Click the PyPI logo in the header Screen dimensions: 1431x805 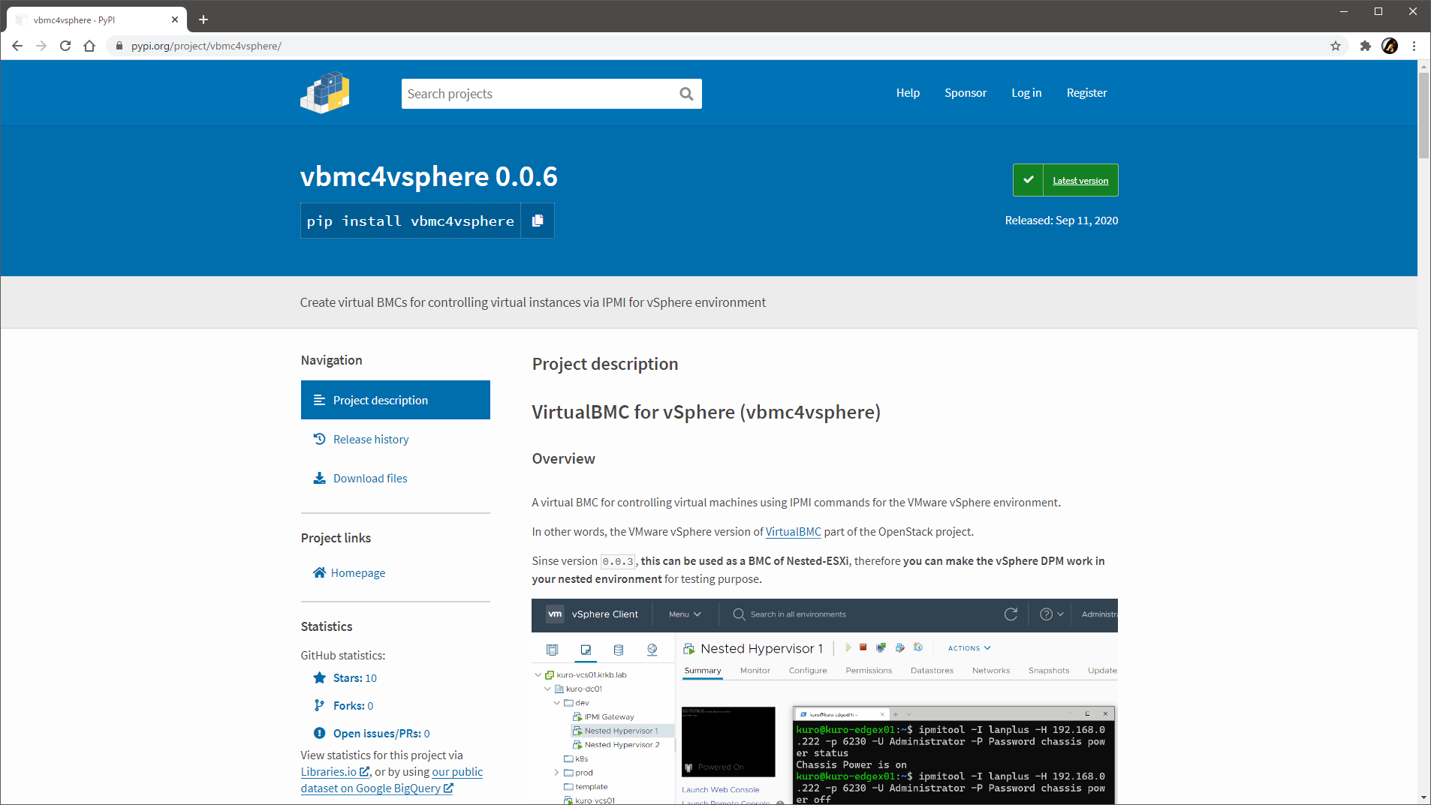[x=325, y=92]
